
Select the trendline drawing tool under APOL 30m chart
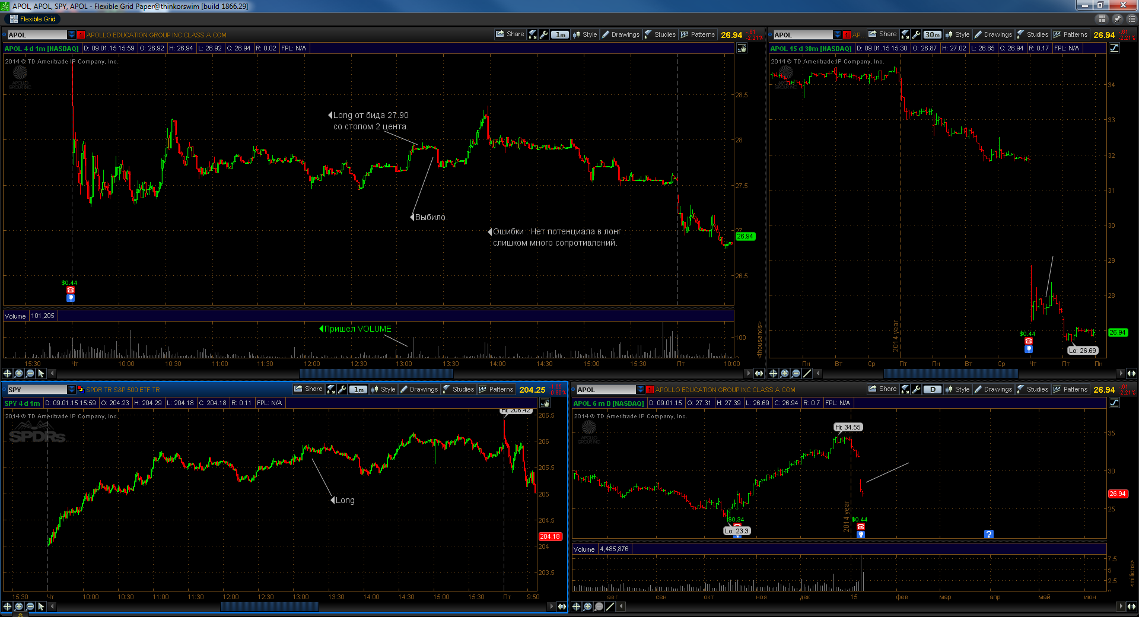point(807,373)
